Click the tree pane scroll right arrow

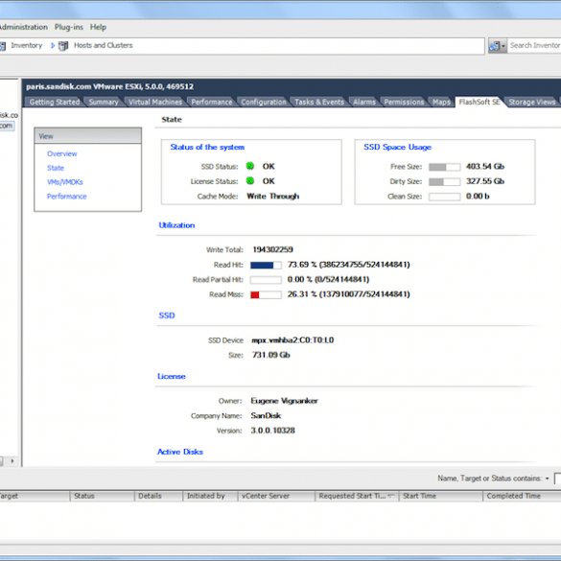coord(12,461)
